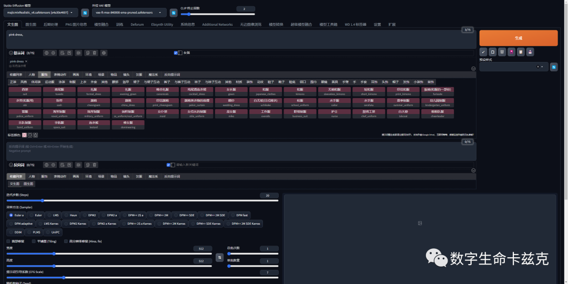Viewport: 568px width, 284px height.
Task: Collapse the prompt tag panel using right chevron
Action: (x=473, y=68)
